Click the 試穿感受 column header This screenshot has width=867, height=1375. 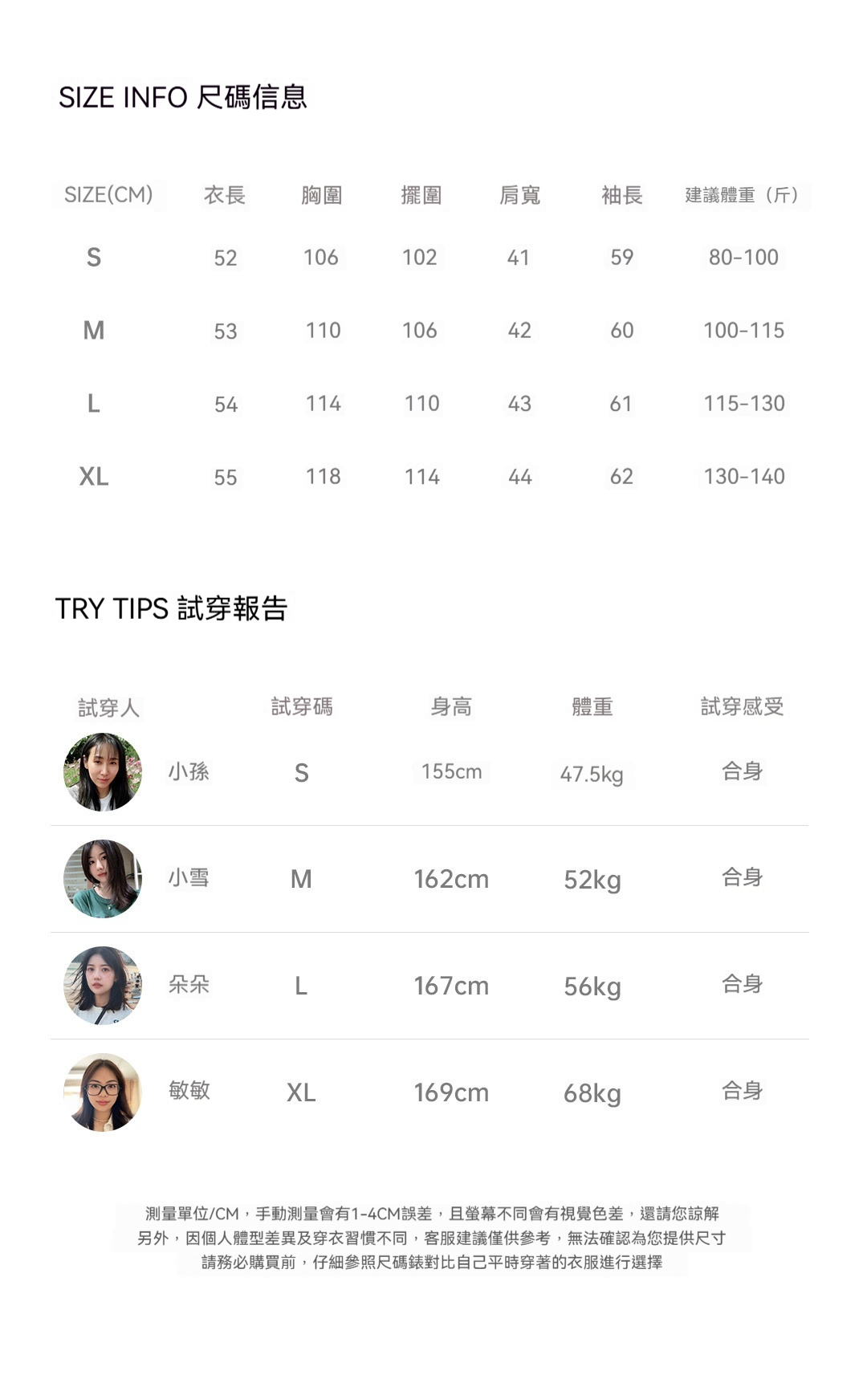[x=742, y=706]
